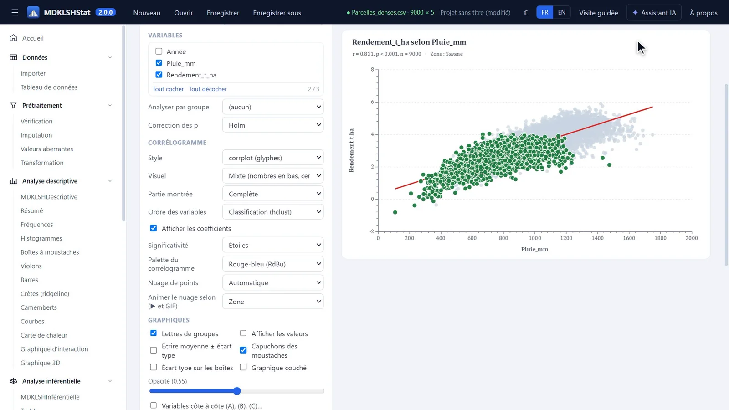
Task: Click Ouvrir in the top menu
Action: pos(184,13)
